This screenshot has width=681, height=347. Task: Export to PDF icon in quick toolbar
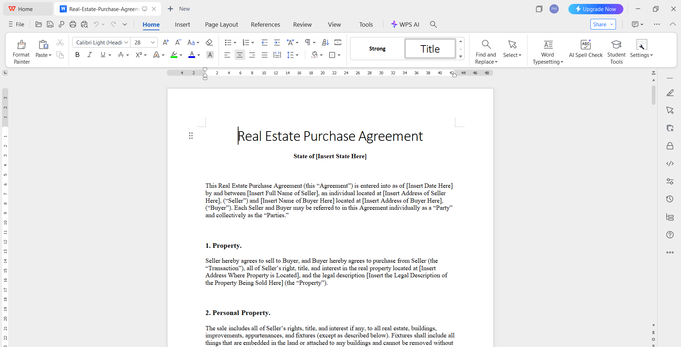[61, 24]
